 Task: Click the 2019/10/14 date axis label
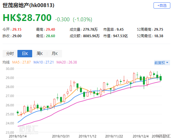(18, 136)
